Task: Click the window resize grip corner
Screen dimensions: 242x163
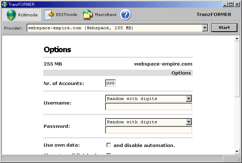Action: 237,159
